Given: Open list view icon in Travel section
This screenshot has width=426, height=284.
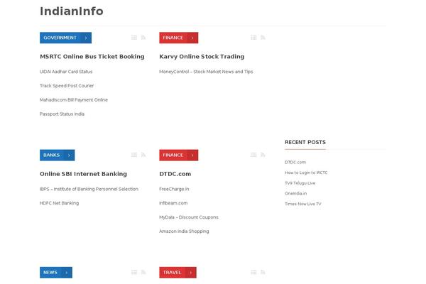Looking at the screenshot, I should 253,273.
